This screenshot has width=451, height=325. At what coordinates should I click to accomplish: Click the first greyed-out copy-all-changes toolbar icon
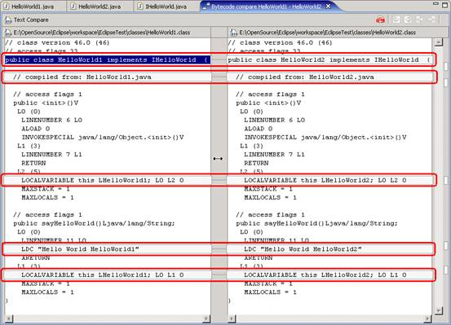coord(396,20)
